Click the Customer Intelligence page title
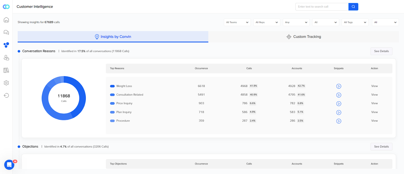Image resolution: width=404 pixels, height=174 pixels. pyautogui.click(x=35, y=7)
